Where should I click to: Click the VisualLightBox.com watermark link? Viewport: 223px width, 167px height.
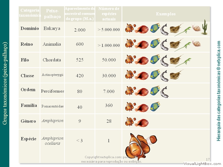tap(202, 164)
